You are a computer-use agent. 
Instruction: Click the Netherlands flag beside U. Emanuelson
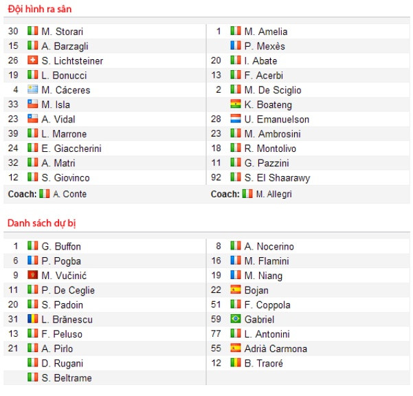point(235,119)
